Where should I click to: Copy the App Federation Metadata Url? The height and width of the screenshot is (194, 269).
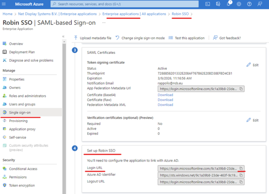pyautogui.click(x=241, y=89)
